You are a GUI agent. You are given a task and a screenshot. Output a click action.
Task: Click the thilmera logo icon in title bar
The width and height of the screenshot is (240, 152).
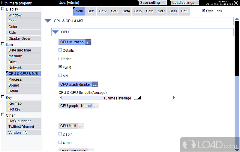[2, 2]
